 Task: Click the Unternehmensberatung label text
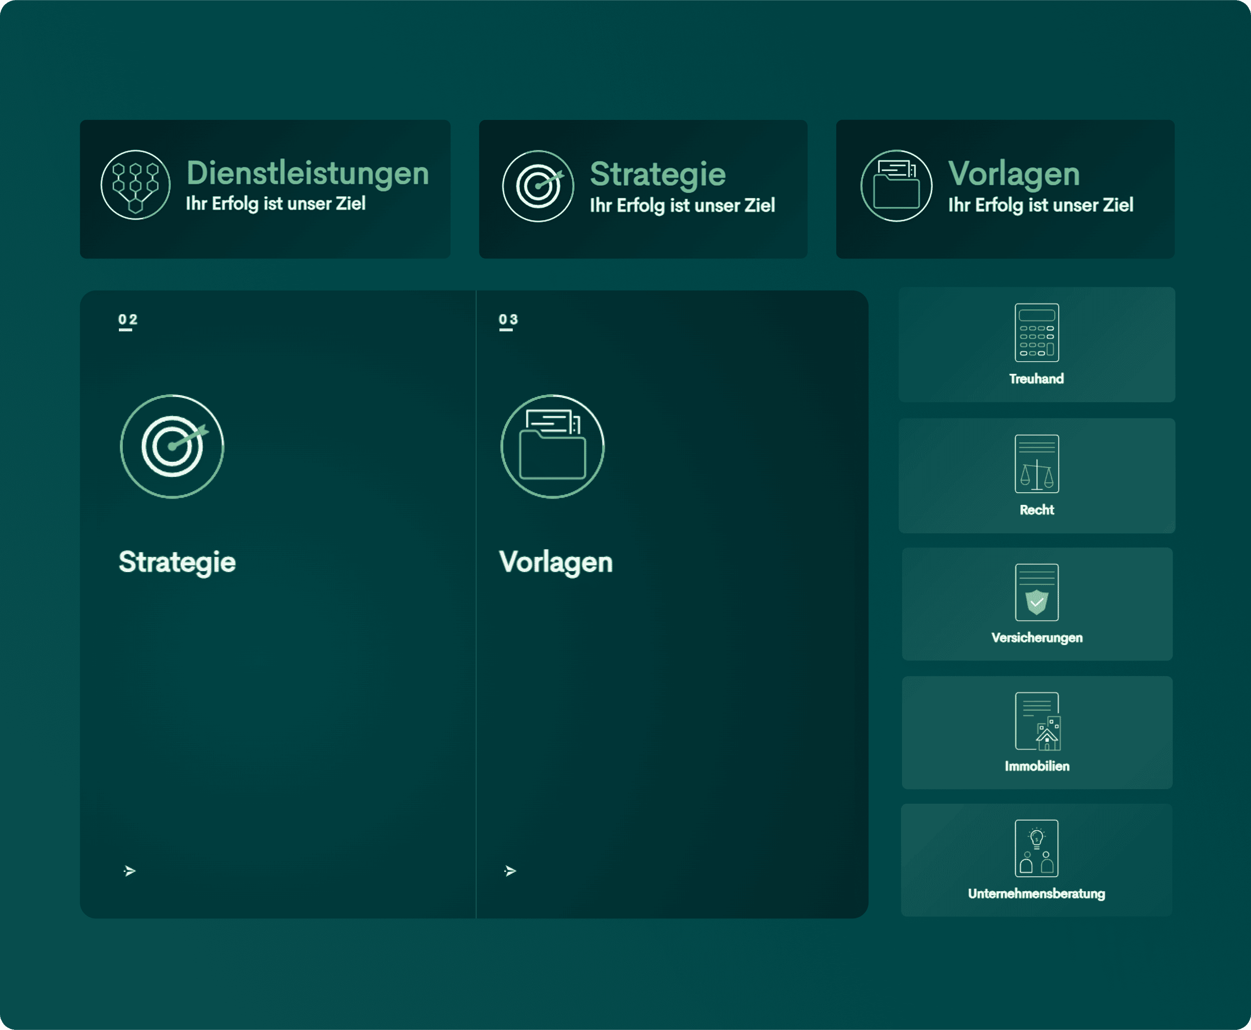pyautogui.click(x=1036, y=894)
